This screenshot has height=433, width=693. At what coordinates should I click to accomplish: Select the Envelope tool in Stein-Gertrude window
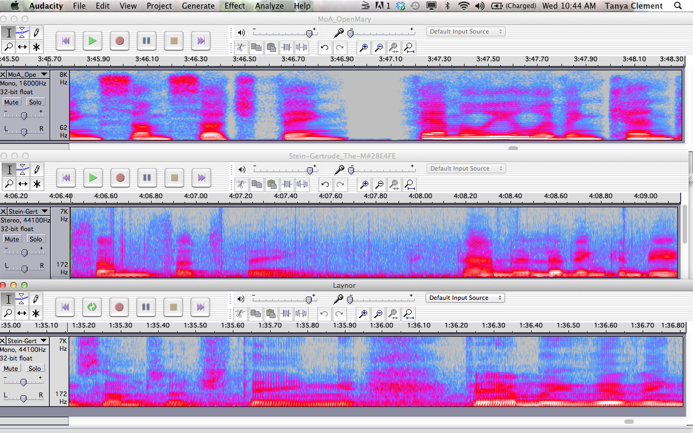(22, 170)
